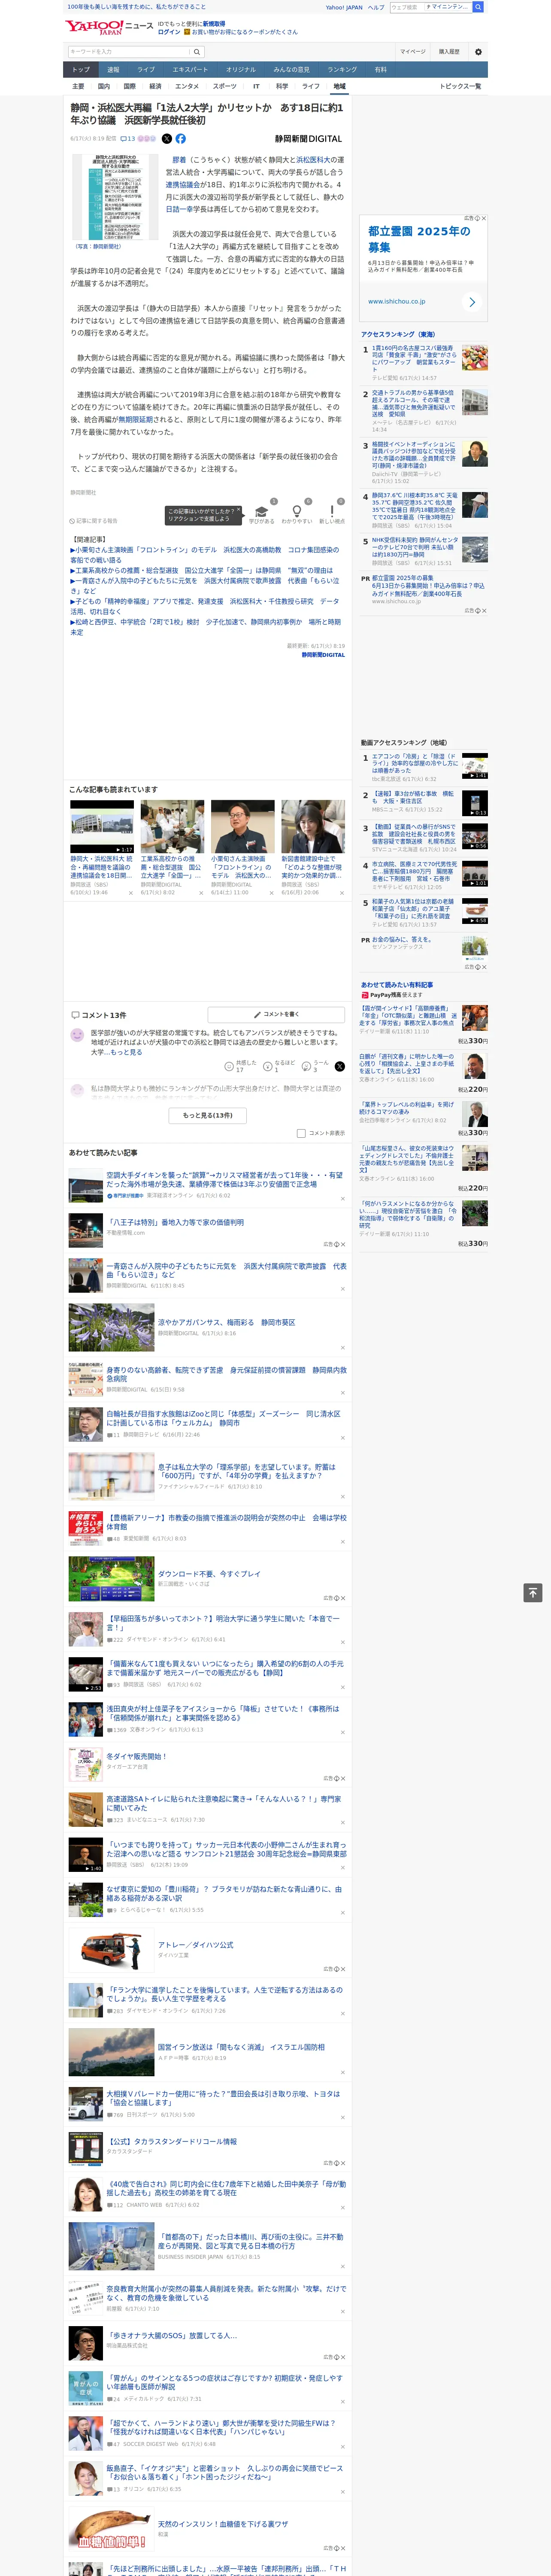551x2576 pixels.
Task: Click into the keyword search field
Action: (x=129, y=51)
